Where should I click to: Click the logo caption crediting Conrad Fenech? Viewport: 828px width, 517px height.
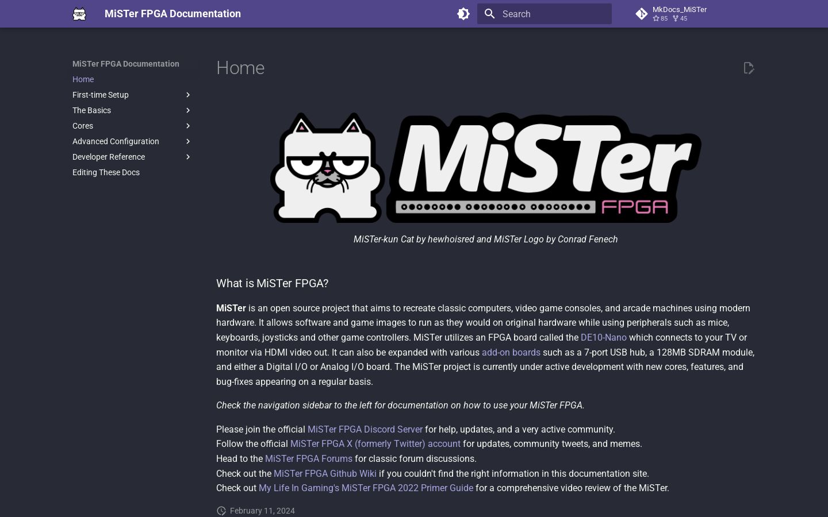[486, 240]
